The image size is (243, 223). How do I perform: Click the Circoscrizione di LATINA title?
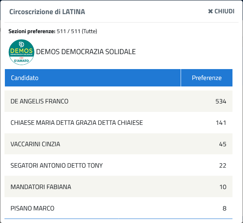coord(47,12)
